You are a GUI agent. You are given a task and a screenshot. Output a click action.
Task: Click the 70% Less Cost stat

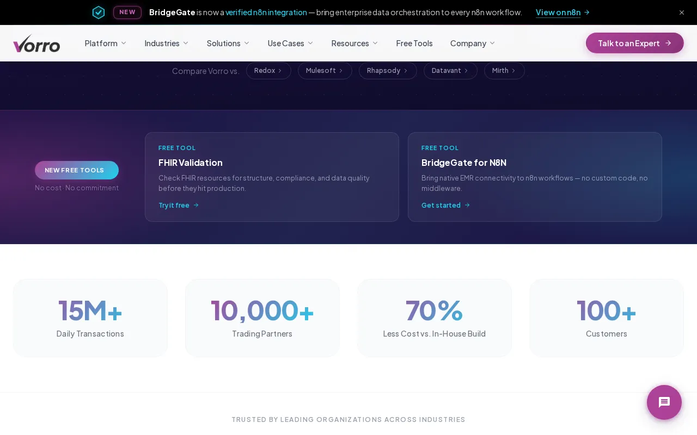click(435, 318)
